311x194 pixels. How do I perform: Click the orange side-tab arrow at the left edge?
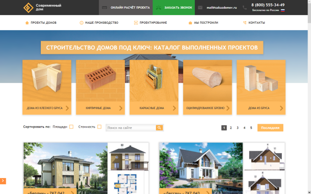coord(3,181)
